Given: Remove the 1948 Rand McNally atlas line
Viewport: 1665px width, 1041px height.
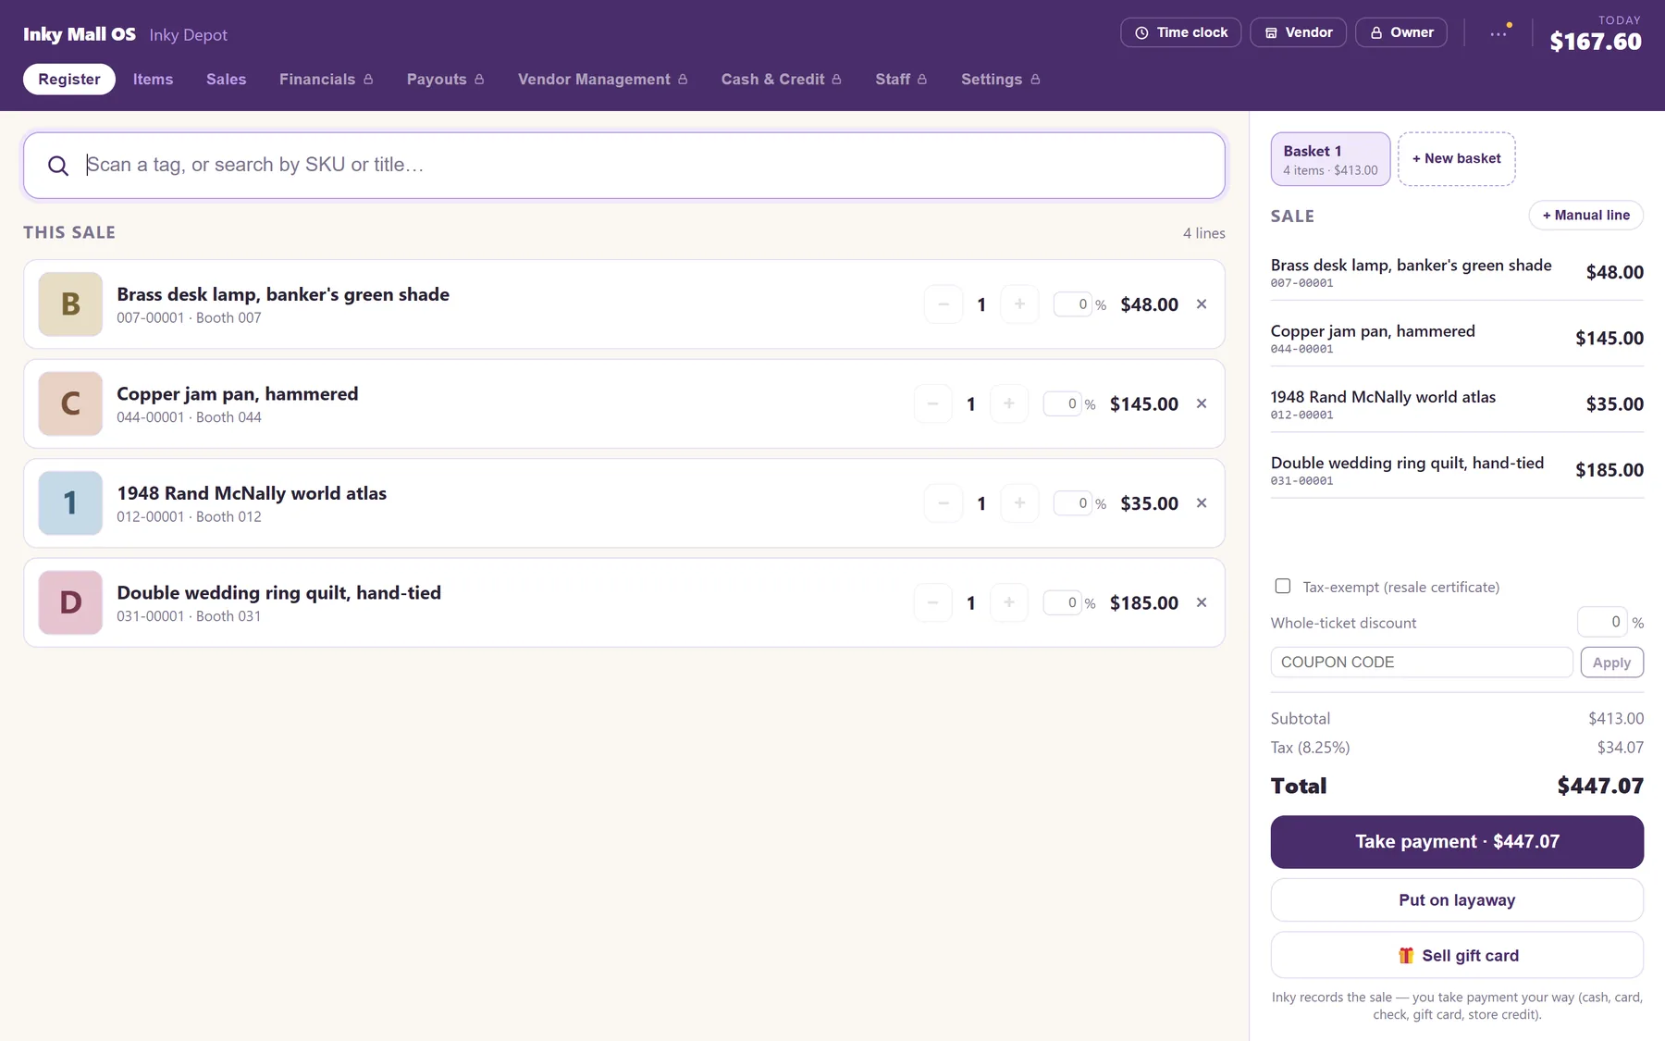Looking at the screenshot, I should [1202, 503].
